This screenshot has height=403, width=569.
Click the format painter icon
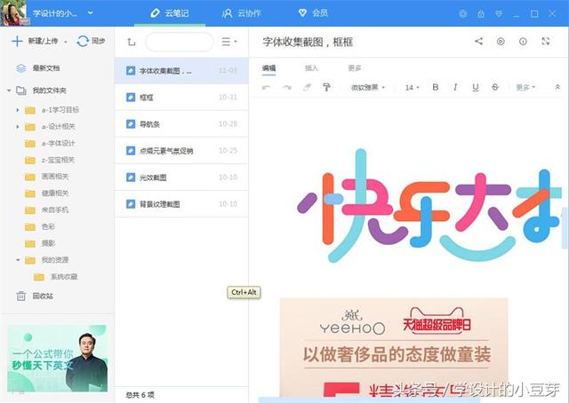pos(326,87)
